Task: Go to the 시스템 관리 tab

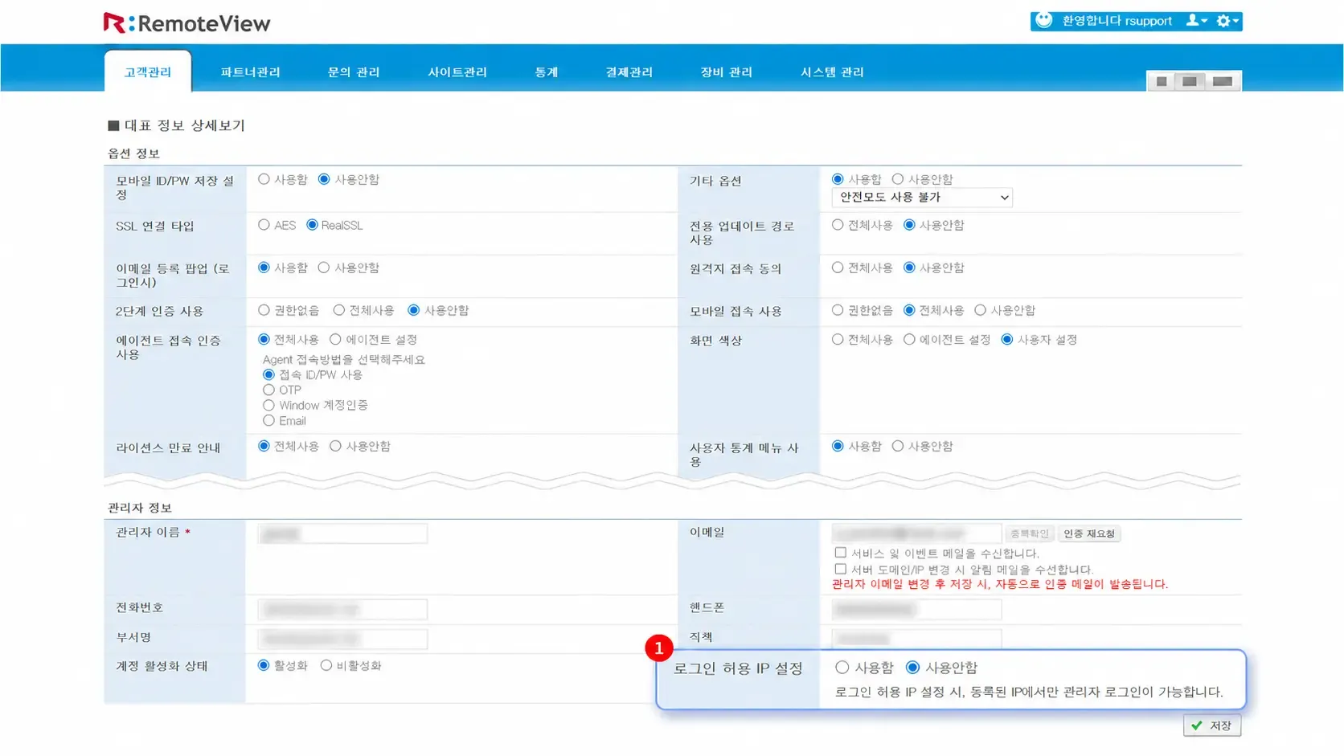Action: pos(832,72)
